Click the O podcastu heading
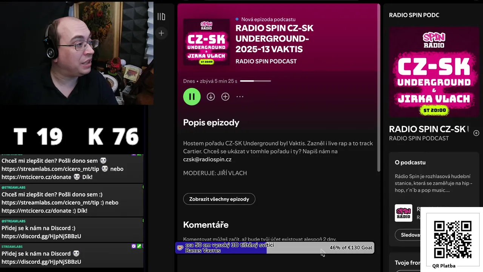The image size is (483, 272). (410, 162)
